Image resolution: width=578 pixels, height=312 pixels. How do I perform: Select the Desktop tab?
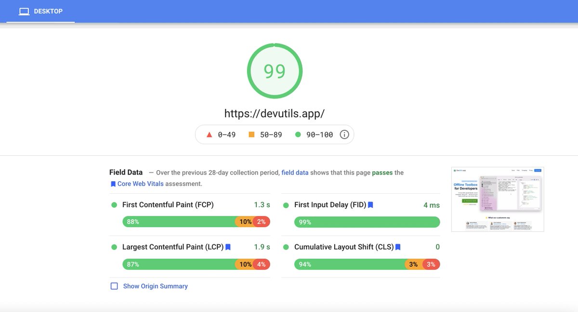click(x=40, y=11)
